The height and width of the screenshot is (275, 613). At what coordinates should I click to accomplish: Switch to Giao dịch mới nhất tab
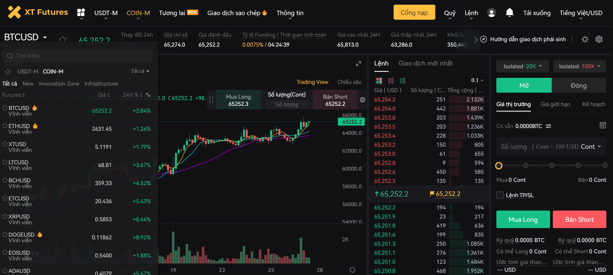[x=425, y=64]
